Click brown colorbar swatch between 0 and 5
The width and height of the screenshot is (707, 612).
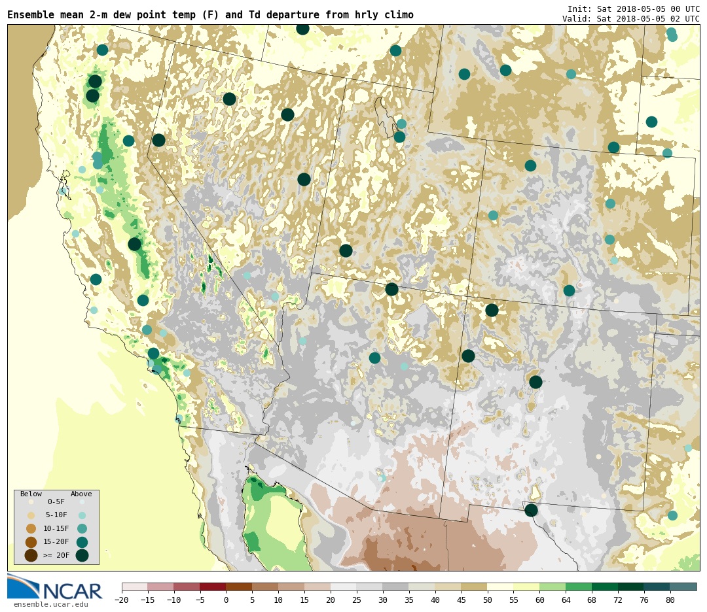click(x=240, y=587)
